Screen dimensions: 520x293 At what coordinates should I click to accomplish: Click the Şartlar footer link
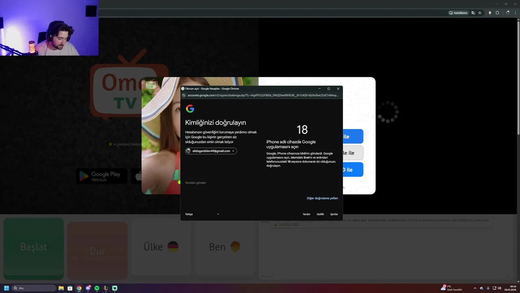334,214
